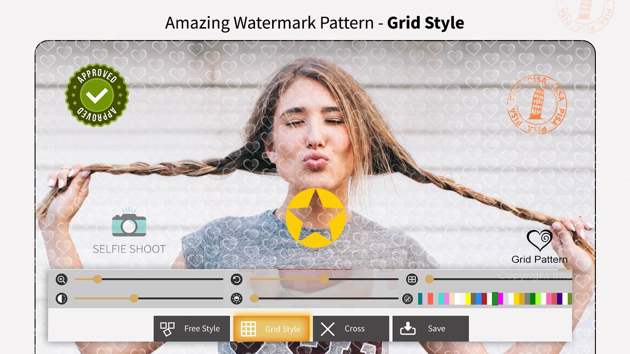Pick the yellow color swatch
The height and width of the screenshot is (354, 630).
click(x=468, y=299)
